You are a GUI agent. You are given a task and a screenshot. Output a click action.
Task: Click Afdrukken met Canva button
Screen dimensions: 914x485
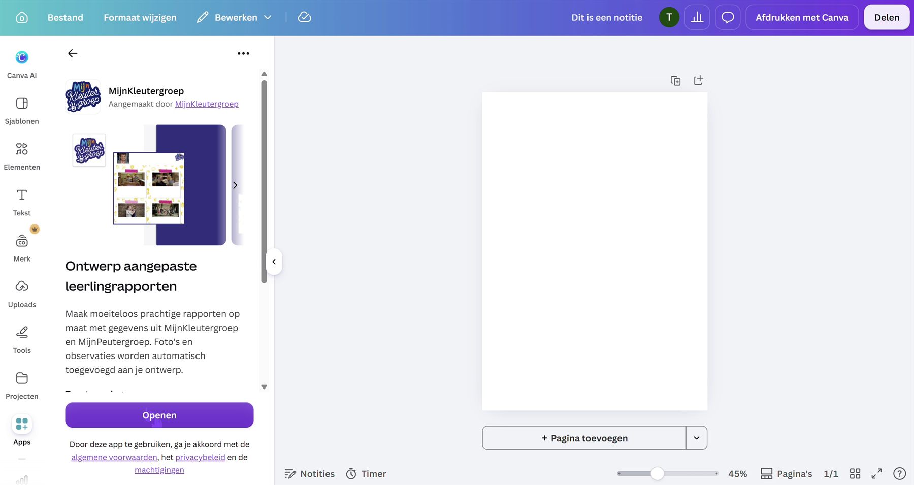[x=802, y=17]
